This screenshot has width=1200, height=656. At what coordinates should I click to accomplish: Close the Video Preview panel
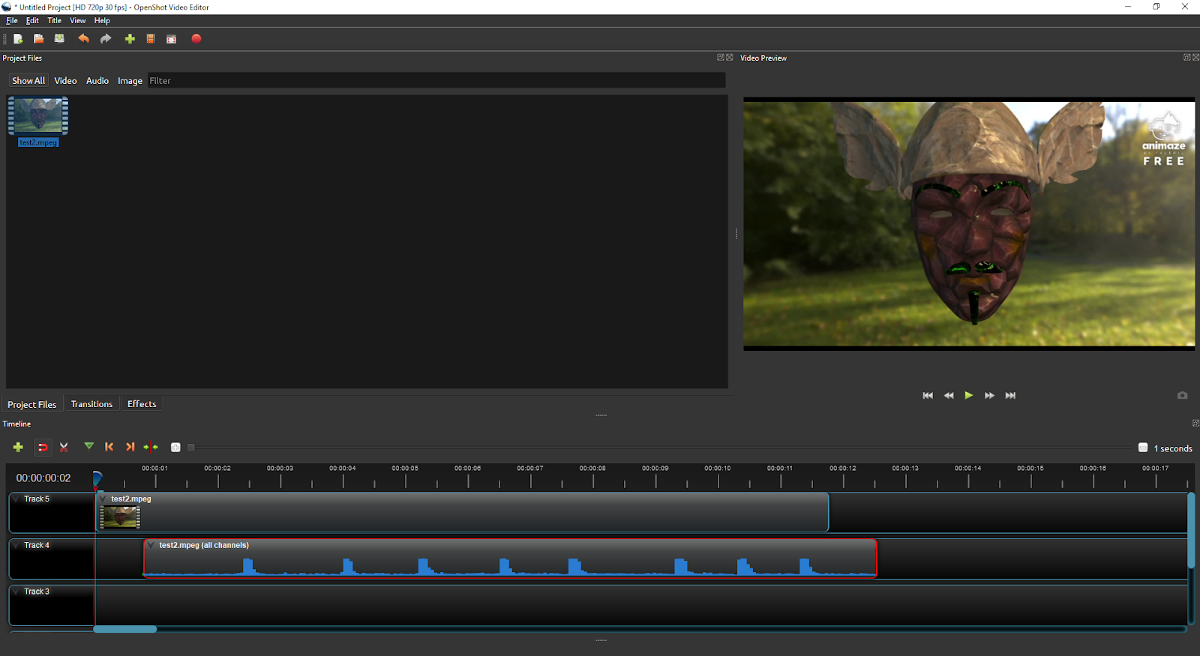click(1196, 58)
